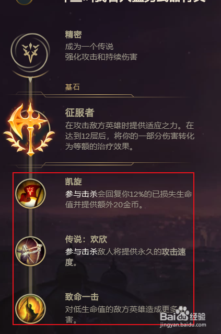Viewport: 221px width, 334px height.
Task: Click the 凯旋 rune title
Action: [x=73, y=182]
